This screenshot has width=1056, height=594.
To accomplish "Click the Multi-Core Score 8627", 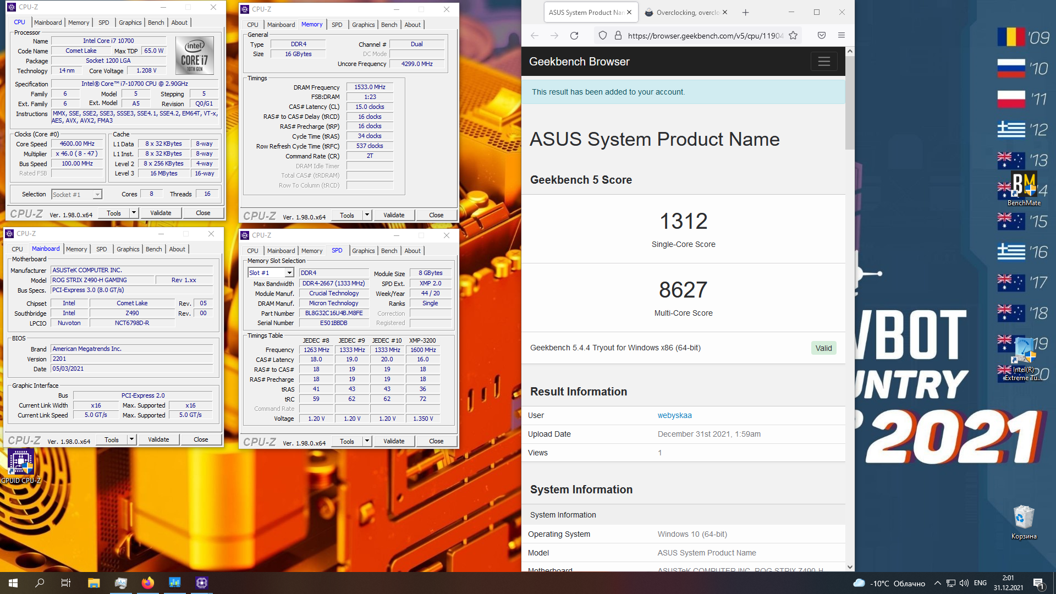I will [683, 290].
